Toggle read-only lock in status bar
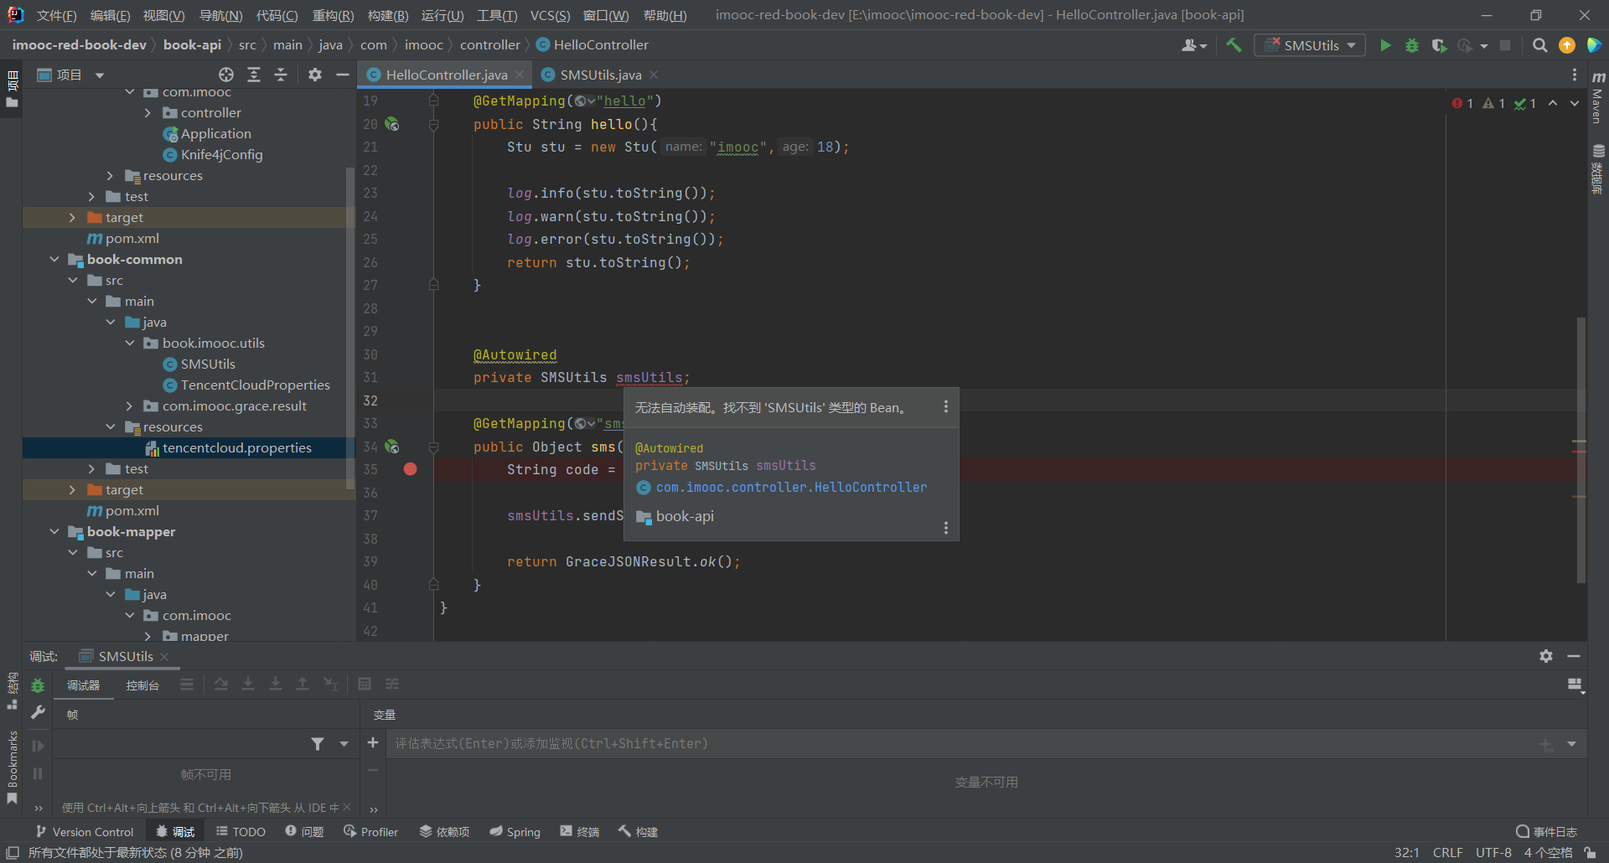The image size is (1609, 863). click(1590, 853)
